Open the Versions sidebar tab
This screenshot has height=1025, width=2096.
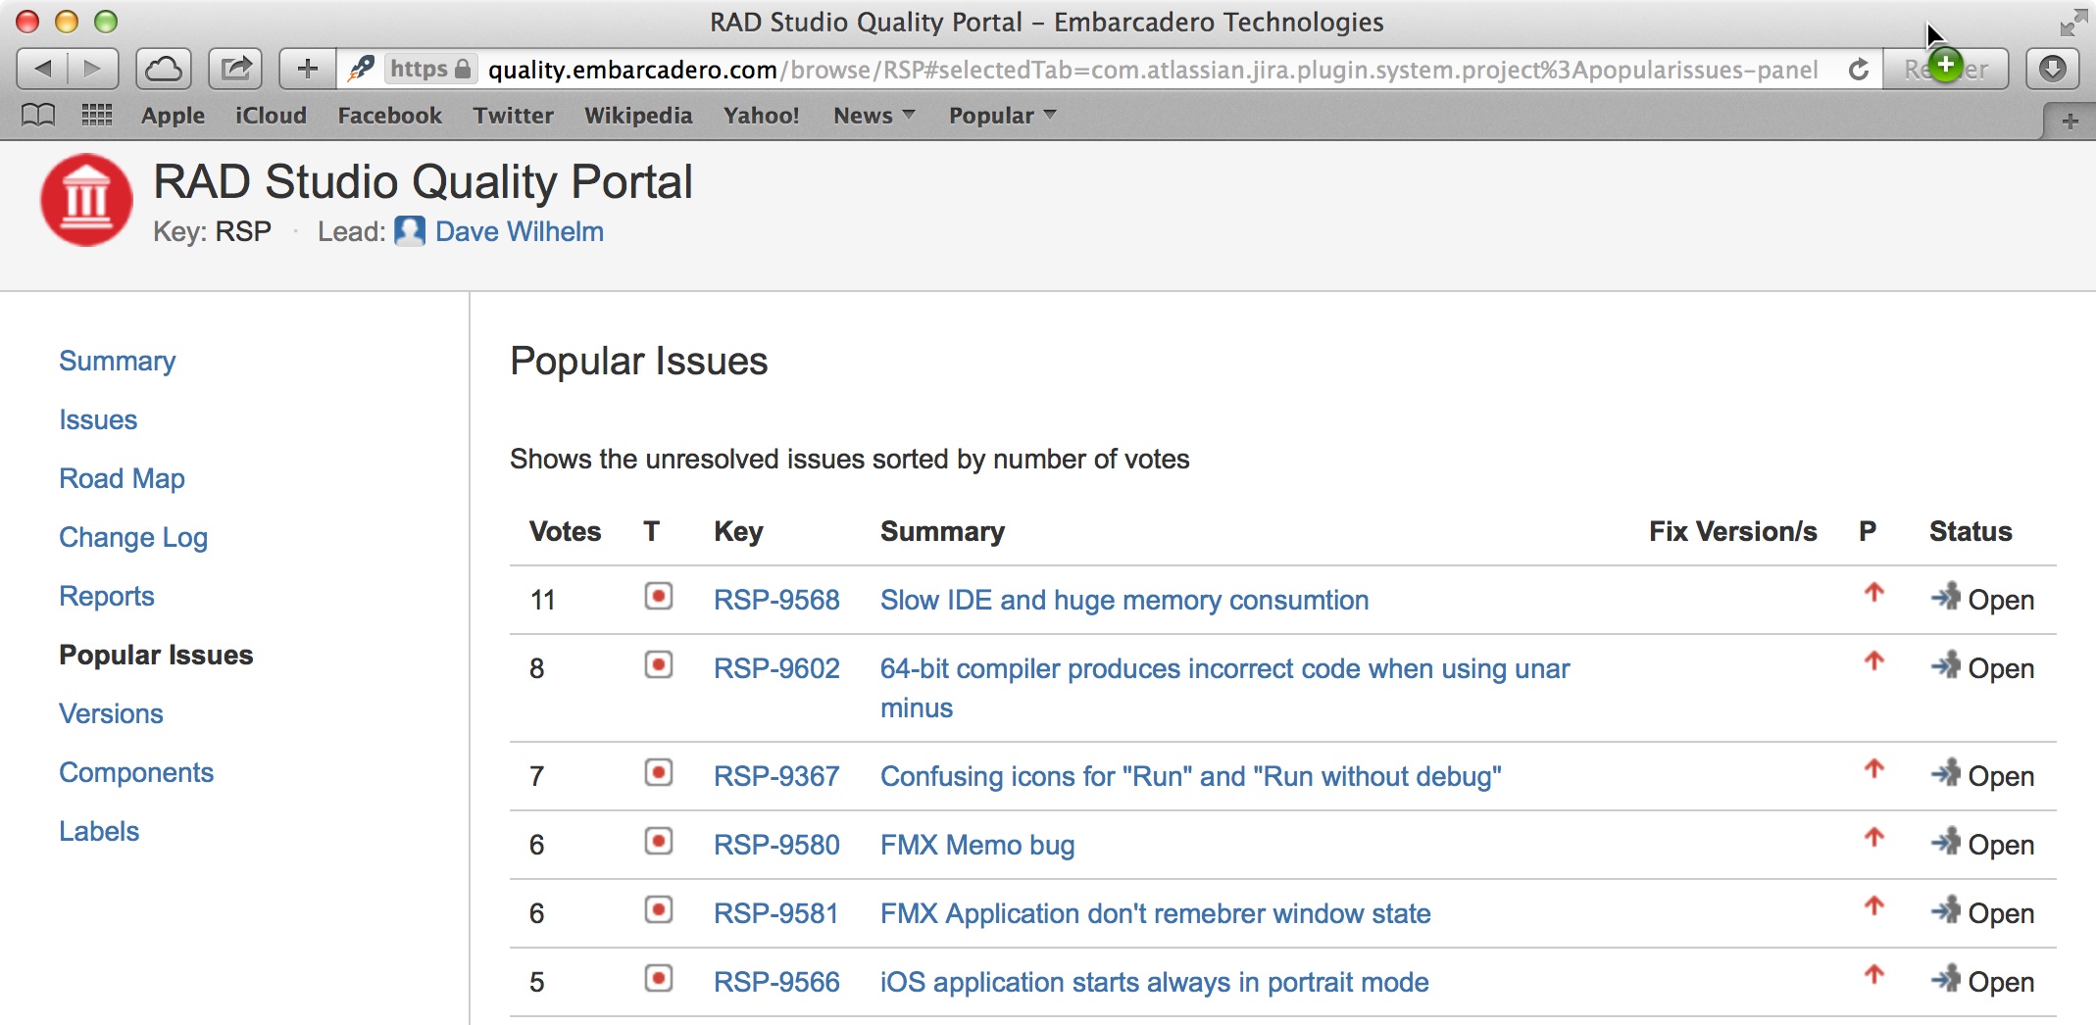tap(111, 713)
